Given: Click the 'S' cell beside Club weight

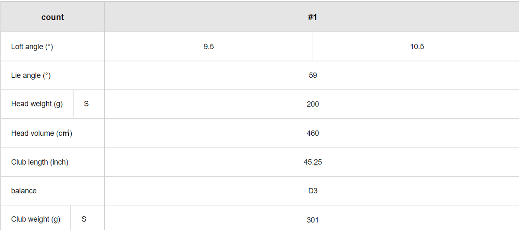Looking at the screenshot, I should [84, 219].
